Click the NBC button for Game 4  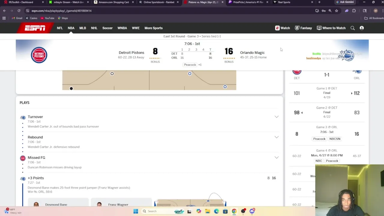[319, 161]
